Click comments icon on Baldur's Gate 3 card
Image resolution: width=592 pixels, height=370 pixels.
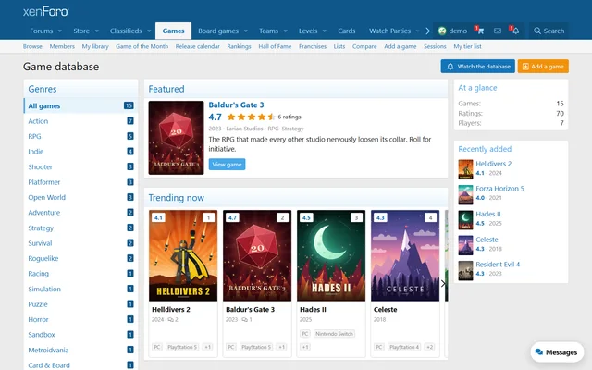(244, 320)
